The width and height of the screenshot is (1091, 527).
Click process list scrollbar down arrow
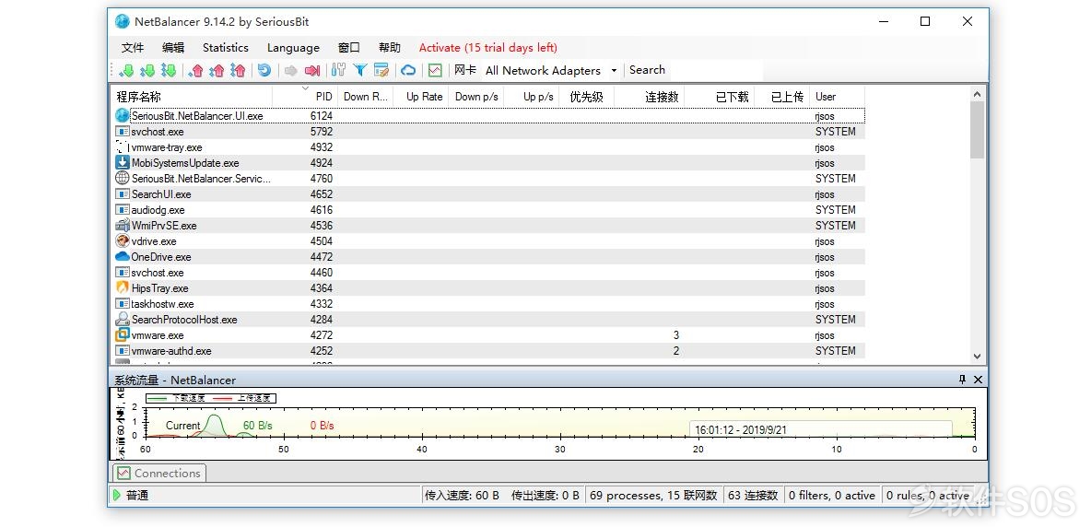pos(977,356)
